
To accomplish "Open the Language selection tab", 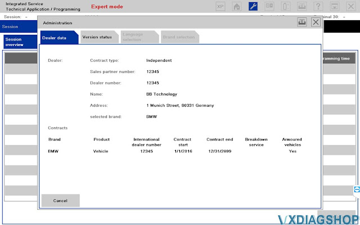I will click(139, 37).
